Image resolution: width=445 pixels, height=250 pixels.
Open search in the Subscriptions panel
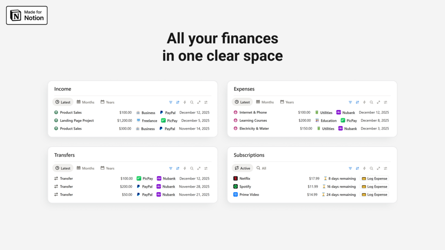371,169
